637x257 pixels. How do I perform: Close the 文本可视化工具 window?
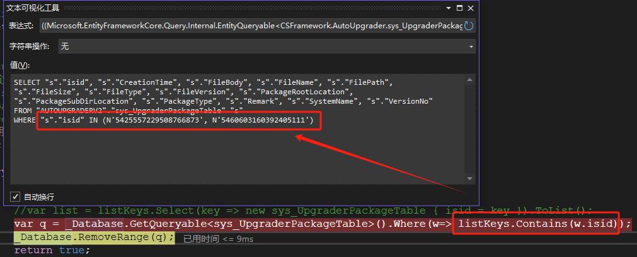click(x=471, y=8)
